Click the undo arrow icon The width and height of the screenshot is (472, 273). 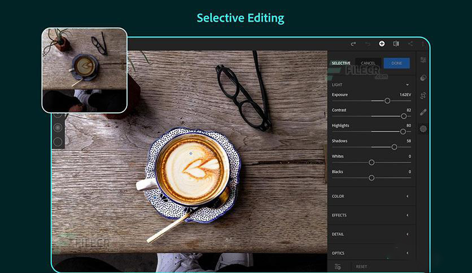tap(368, 43)
